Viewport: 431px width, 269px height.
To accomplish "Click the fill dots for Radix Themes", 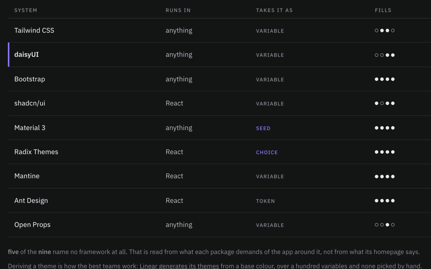I will 385,152.
